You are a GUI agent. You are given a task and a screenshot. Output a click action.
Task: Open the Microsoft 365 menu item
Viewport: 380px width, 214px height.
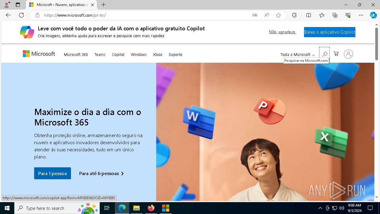(76, 54)
